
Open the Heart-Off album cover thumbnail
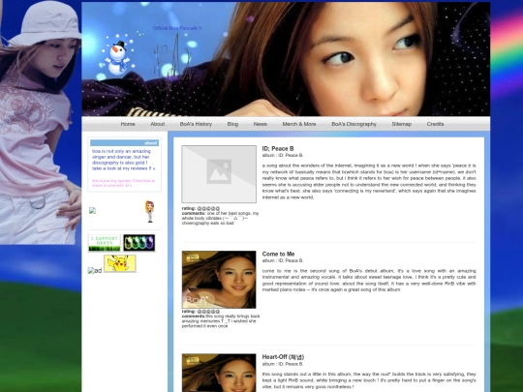coord(219,373)
